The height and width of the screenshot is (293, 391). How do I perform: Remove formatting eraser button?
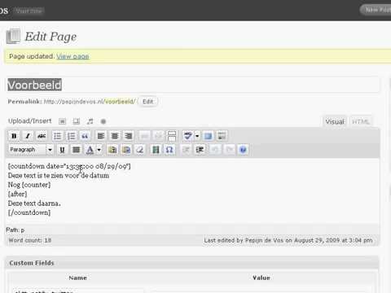[140, 150]
